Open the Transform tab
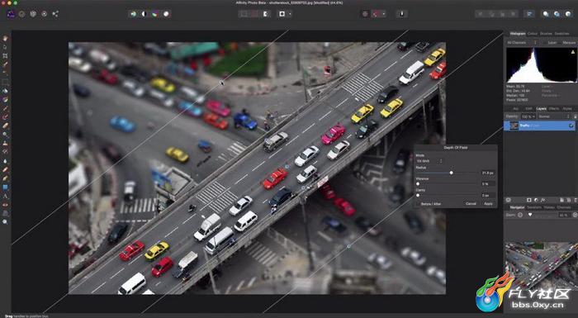This screenshot has height=318, width=578. tap(533, 207)
